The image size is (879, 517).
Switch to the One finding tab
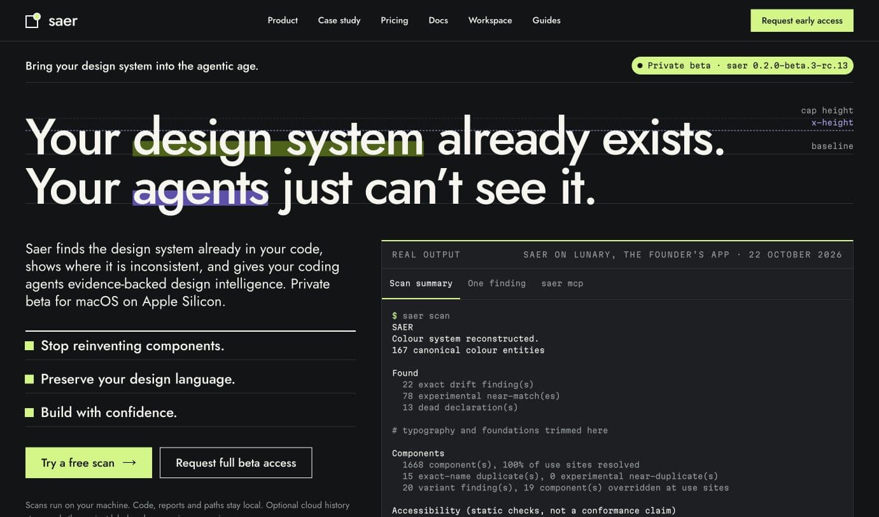[x=496, y=283]
